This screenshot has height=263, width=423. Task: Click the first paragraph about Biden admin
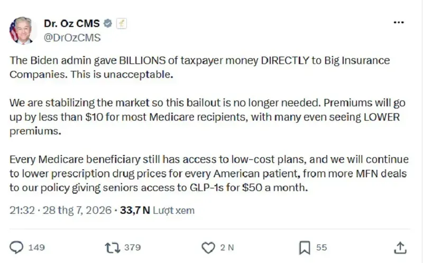click(200, 67)
